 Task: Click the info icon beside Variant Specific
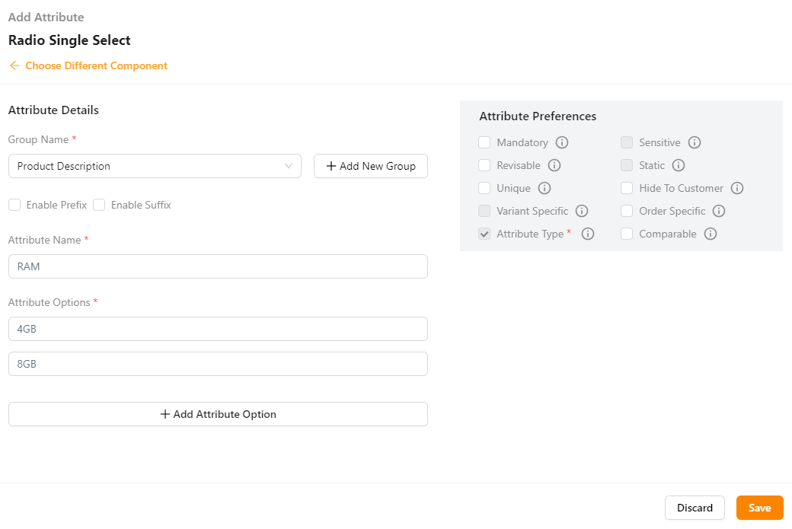coord(582,211)
